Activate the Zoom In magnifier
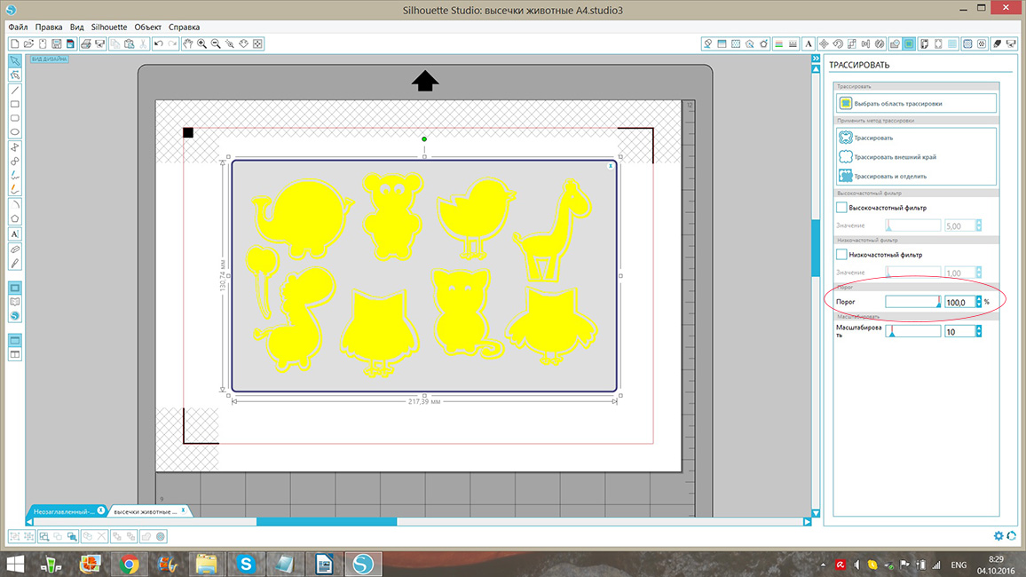This screenshot has height=577, width=1026. tap(202, 43)
